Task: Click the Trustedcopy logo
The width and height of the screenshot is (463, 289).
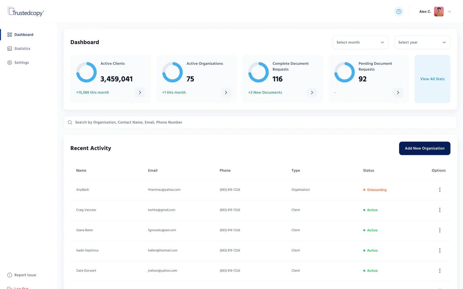Action: (x=26, y=12)
